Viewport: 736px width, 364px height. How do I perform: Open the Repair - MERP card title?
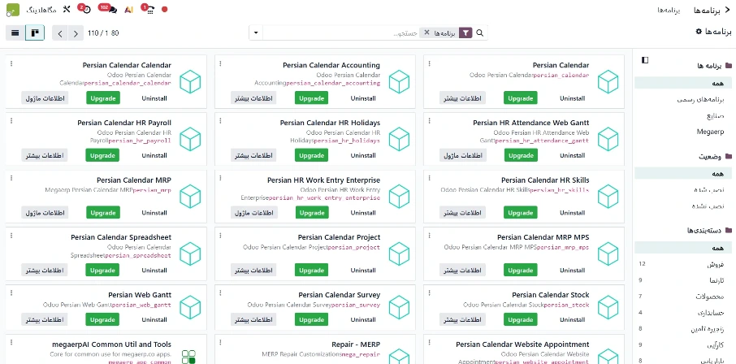coord(356,344)
